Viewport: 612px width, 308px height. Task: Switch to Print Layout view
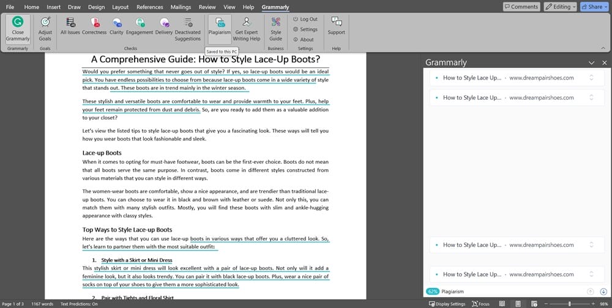tap(518, 304)
